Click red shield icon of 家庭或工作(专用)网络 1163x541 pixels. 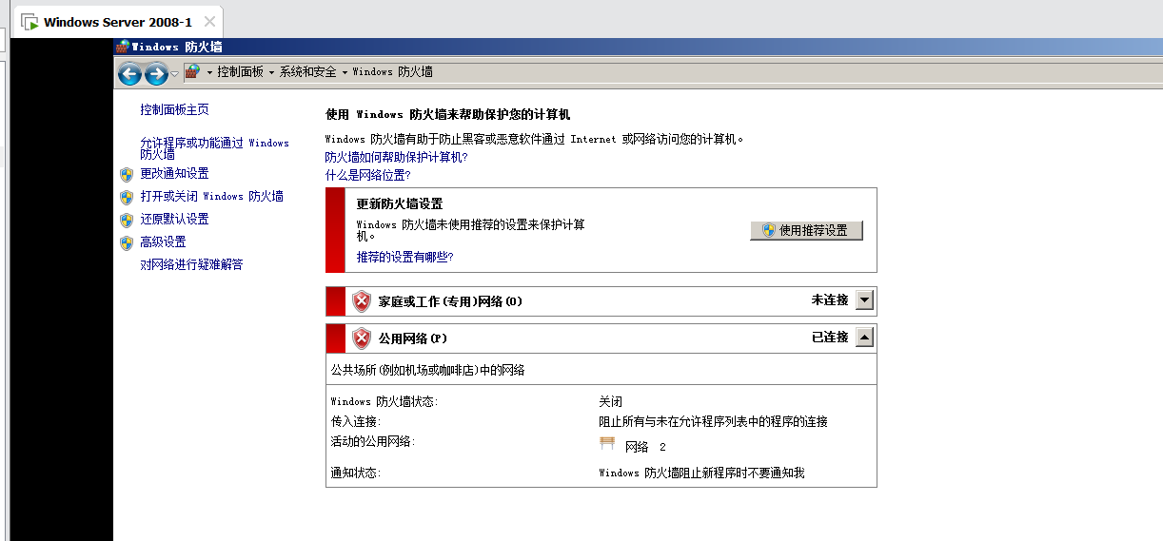pyautogui.click(x=362, y=301)
